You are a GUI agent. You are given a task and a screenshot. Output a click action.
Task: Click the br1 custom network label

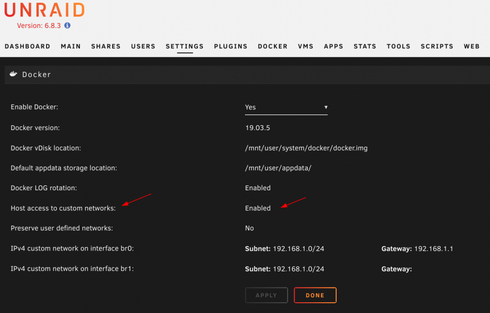72,268
